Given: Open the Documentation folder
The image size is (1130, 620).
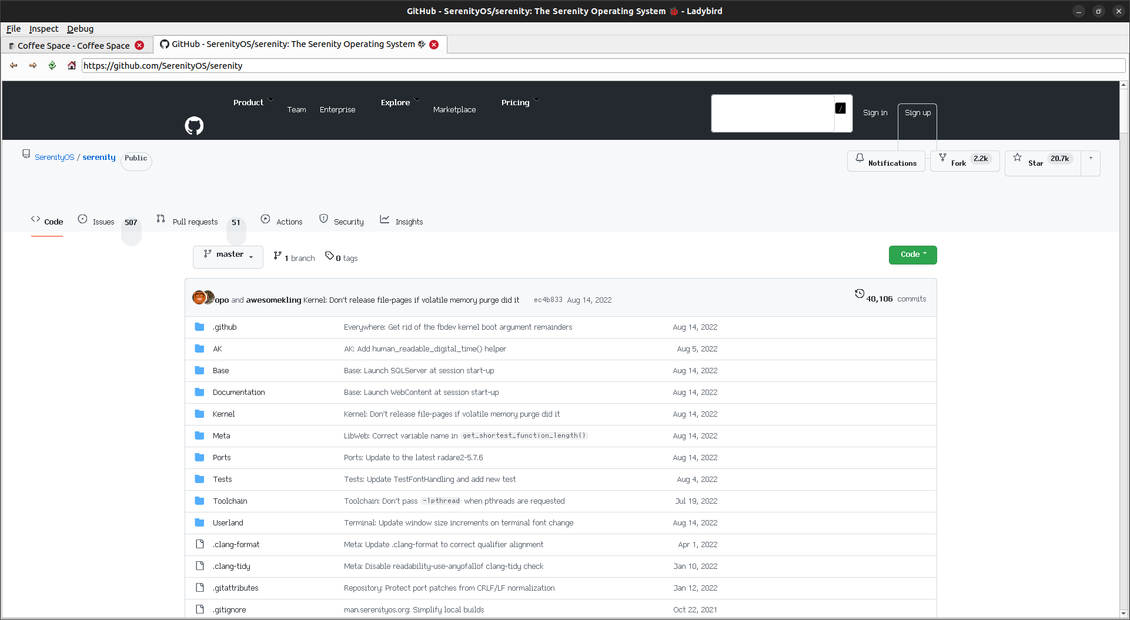Looking at the screenshot, I should (x=239, y=392).
